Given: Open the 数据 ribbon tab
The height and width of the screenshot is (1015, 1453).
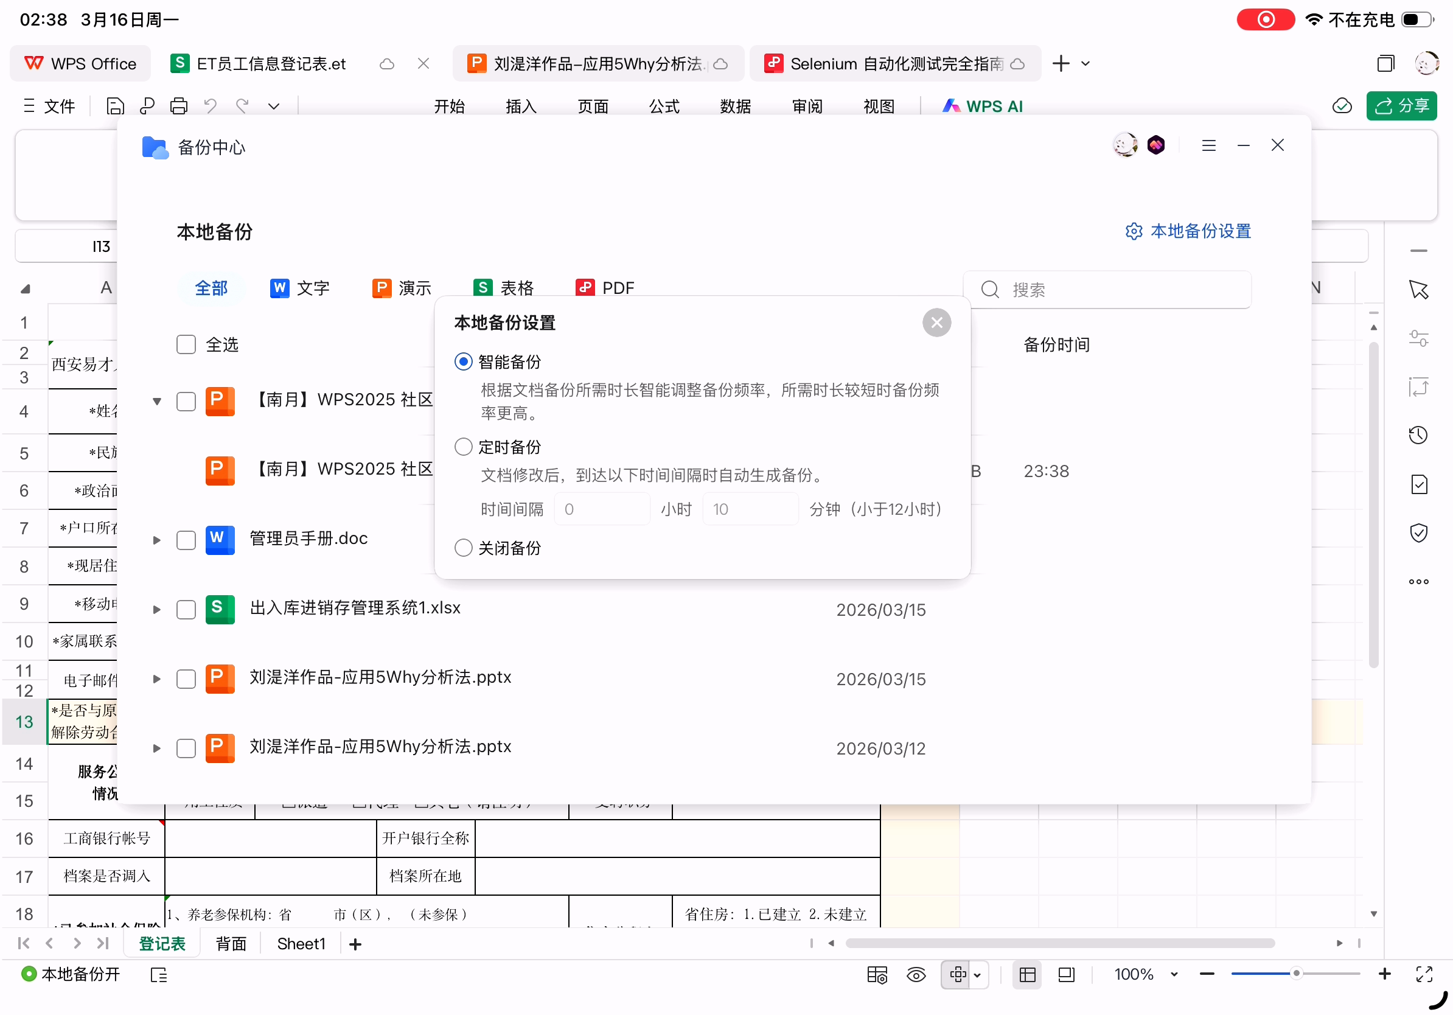Looking at the screenshot, I should pyautogui.click(x=736, y=106).
